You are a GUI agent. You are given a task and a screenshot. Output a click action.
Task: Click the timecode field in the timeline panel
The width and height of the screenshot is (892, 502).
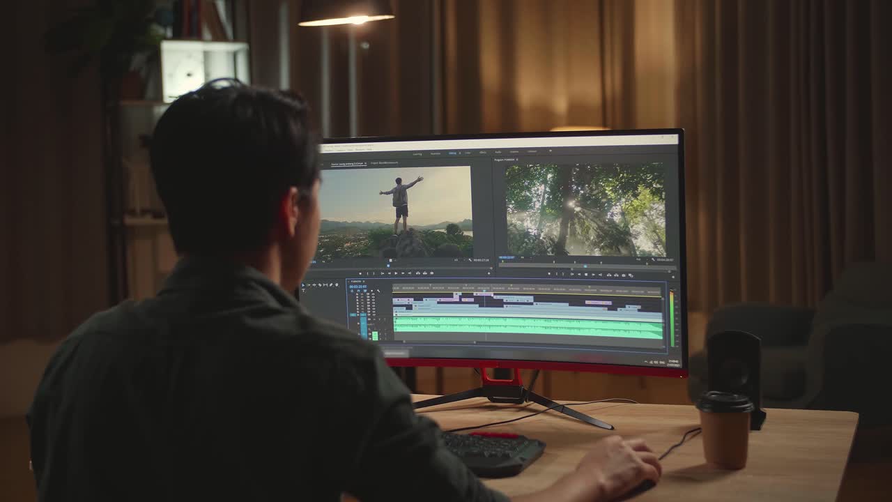pos(357,287)
